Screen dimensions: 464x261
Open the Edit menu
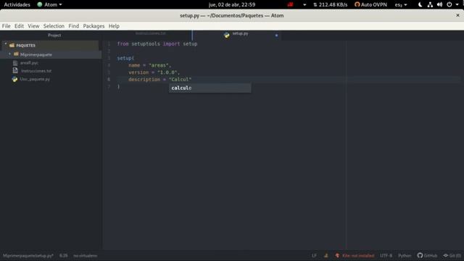[x=20, y=26]
